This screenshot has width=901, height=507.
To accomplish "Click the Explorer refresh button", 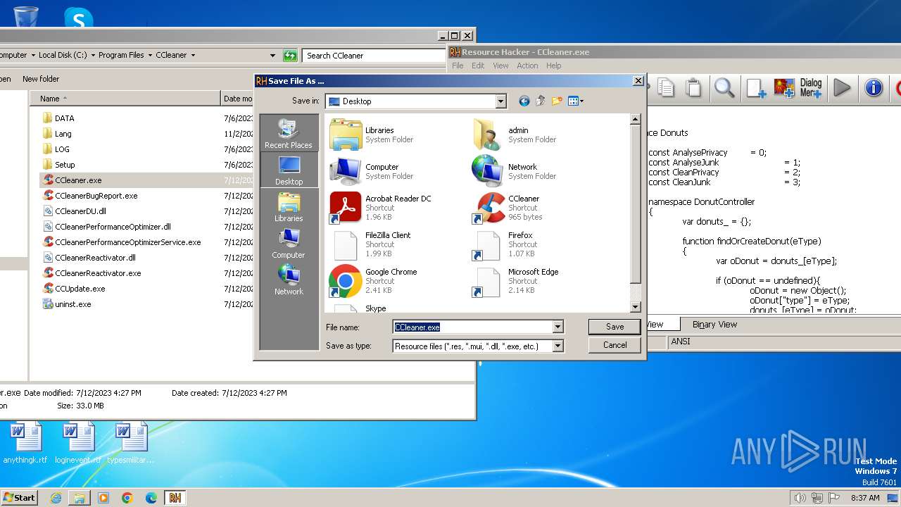I will point(289,55).
